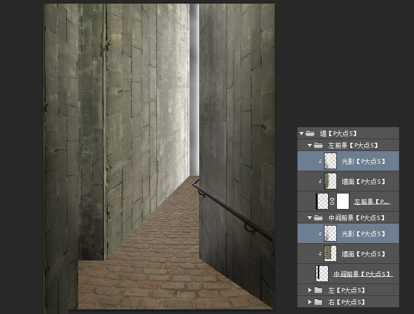Click folder icon of 右【P大点S】 group
Viewport: 414px width, 314px height.
point(318,302)
